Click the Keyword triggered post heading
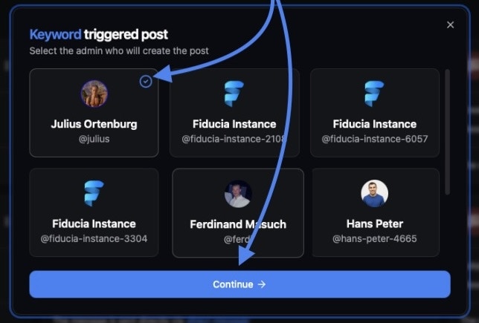 (x=99, y=34)
